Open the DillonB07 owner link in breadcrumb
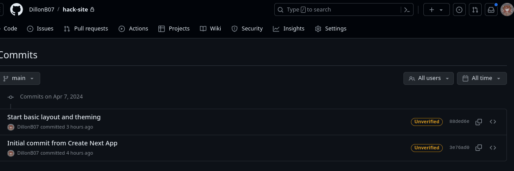Viewport: 514px width, 171px height. click(42, 10)
